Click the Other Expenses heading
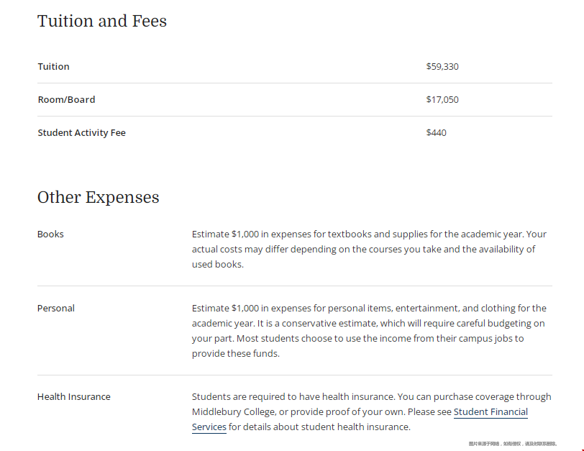Screen dimensions: 584x451 pyautogui.click(x=99, y=197)
